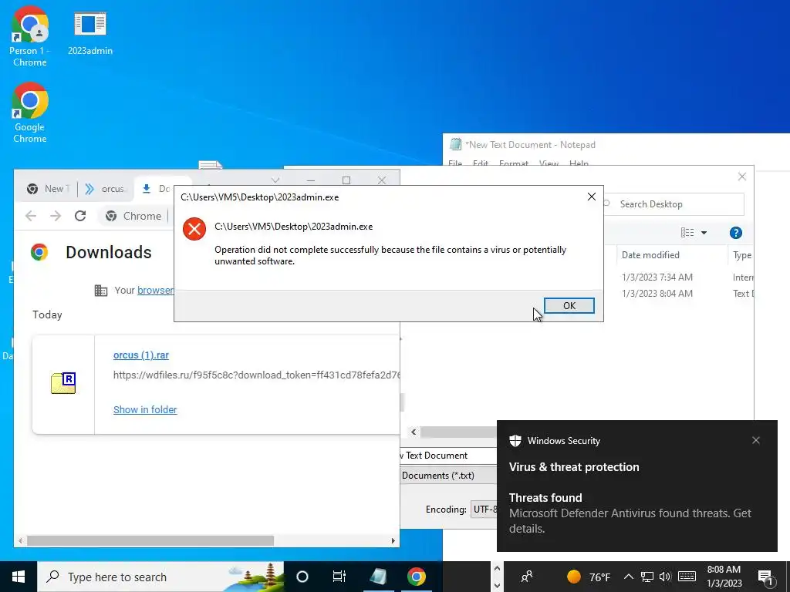Click the file name field showing Text Document
Viewport: 790px width, 592px height.
click(x=448, y=455)
